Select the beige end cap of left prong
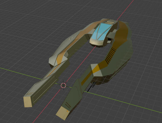The image size is (162, 123). click(28, 102)
